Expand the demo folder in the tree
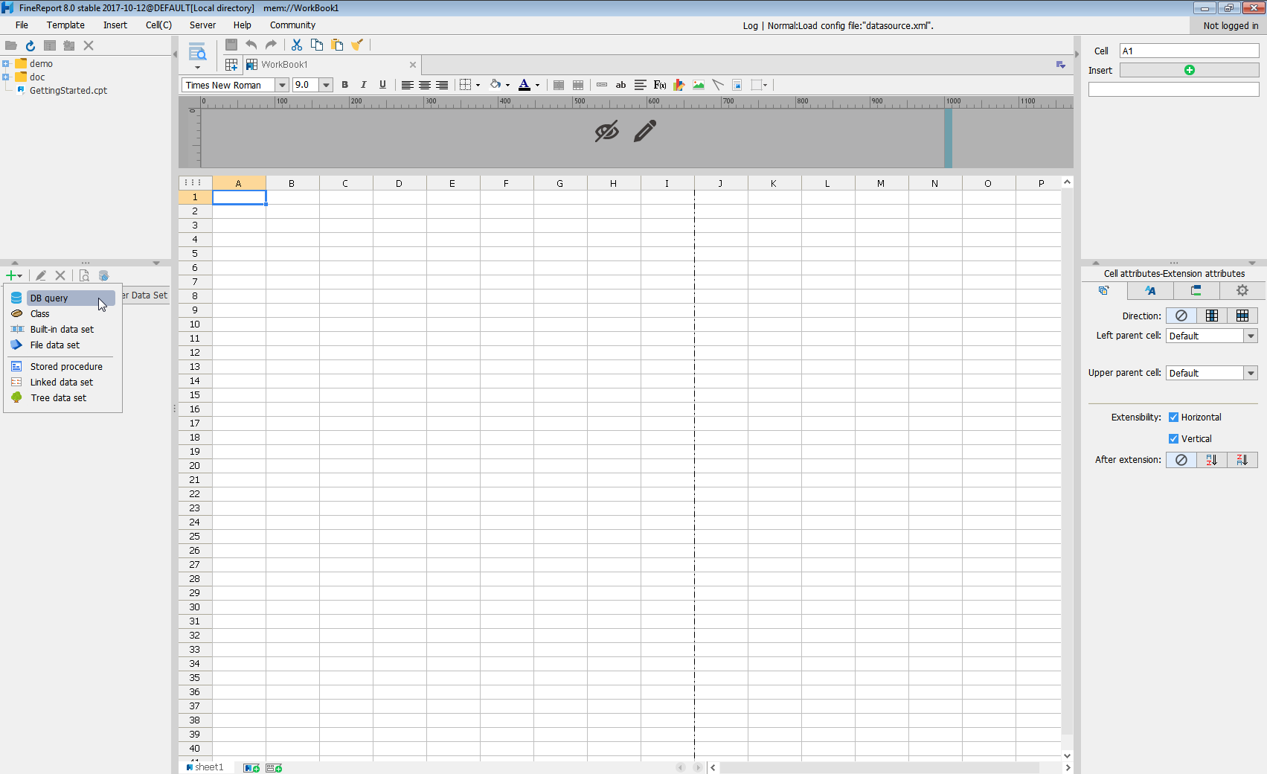Viewport: 1267px width, 774px height. (6, 64)
